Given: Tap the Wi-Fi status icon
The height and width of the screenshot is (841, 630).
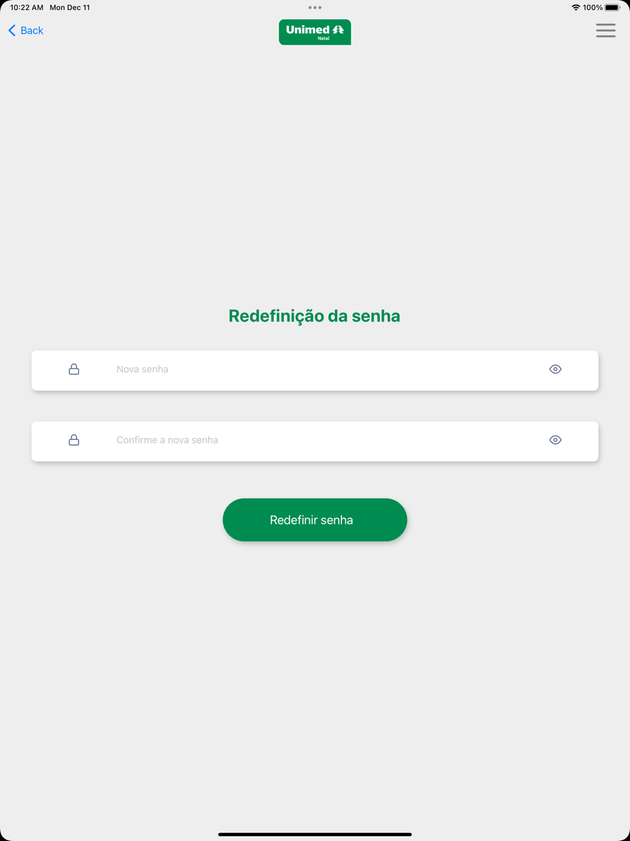Looking at the screenshot, I should [576, 8].
